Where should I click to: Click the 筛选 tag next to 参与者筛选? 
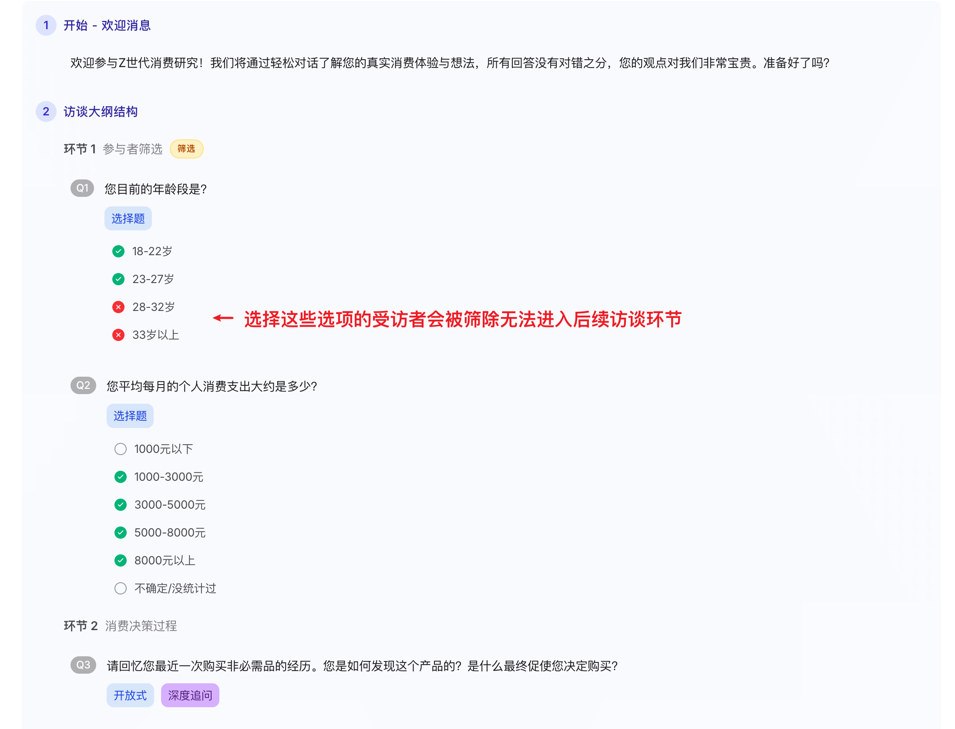point(186,149)
